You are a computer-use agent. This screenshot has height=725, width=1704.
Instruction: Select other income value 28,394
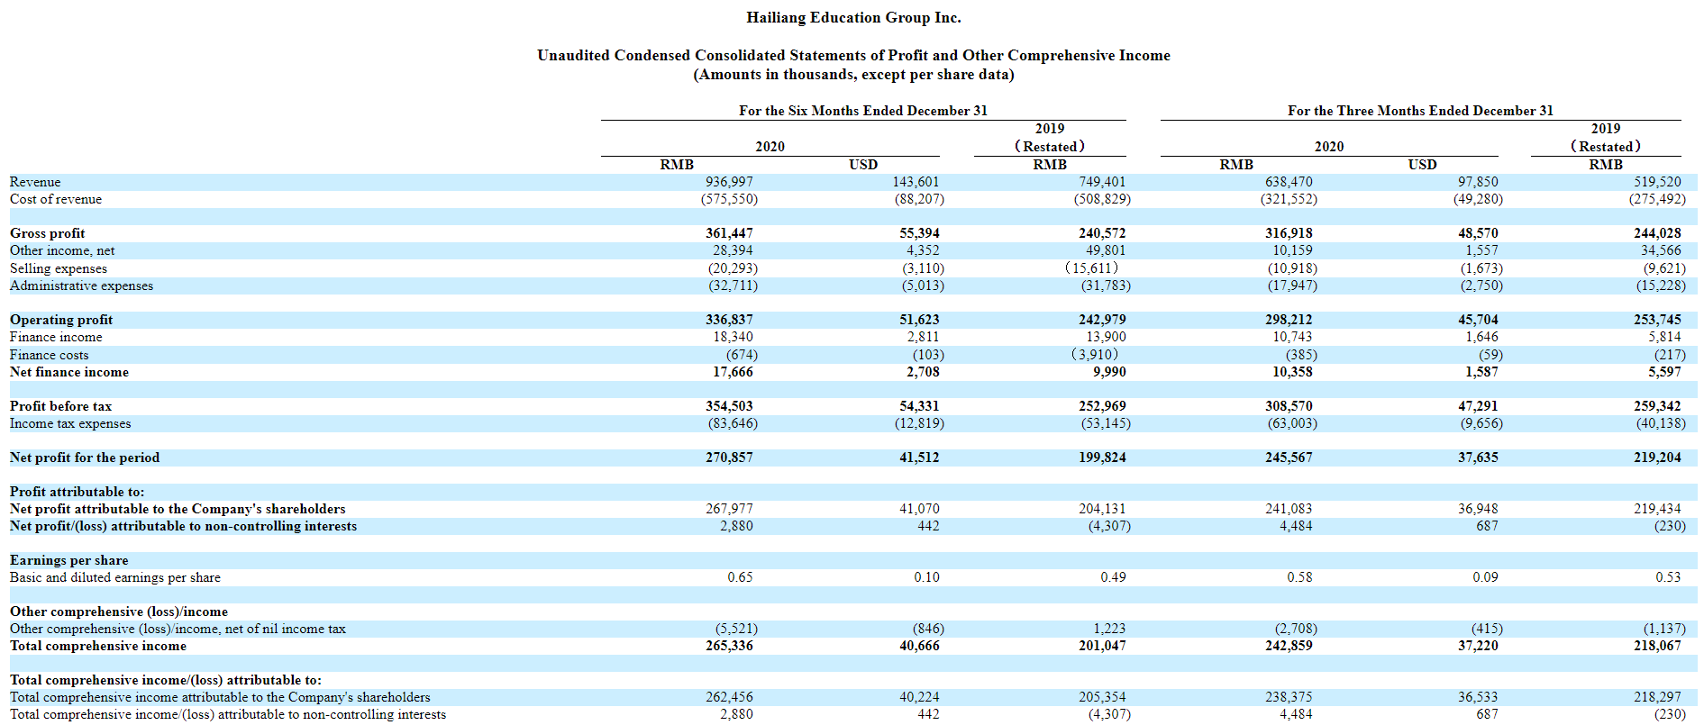(733, 250)
